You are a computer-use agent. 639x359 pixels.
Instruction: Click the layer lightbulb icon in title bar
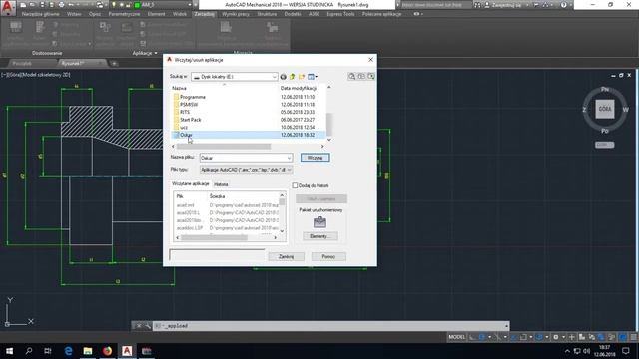coord(114,5)
